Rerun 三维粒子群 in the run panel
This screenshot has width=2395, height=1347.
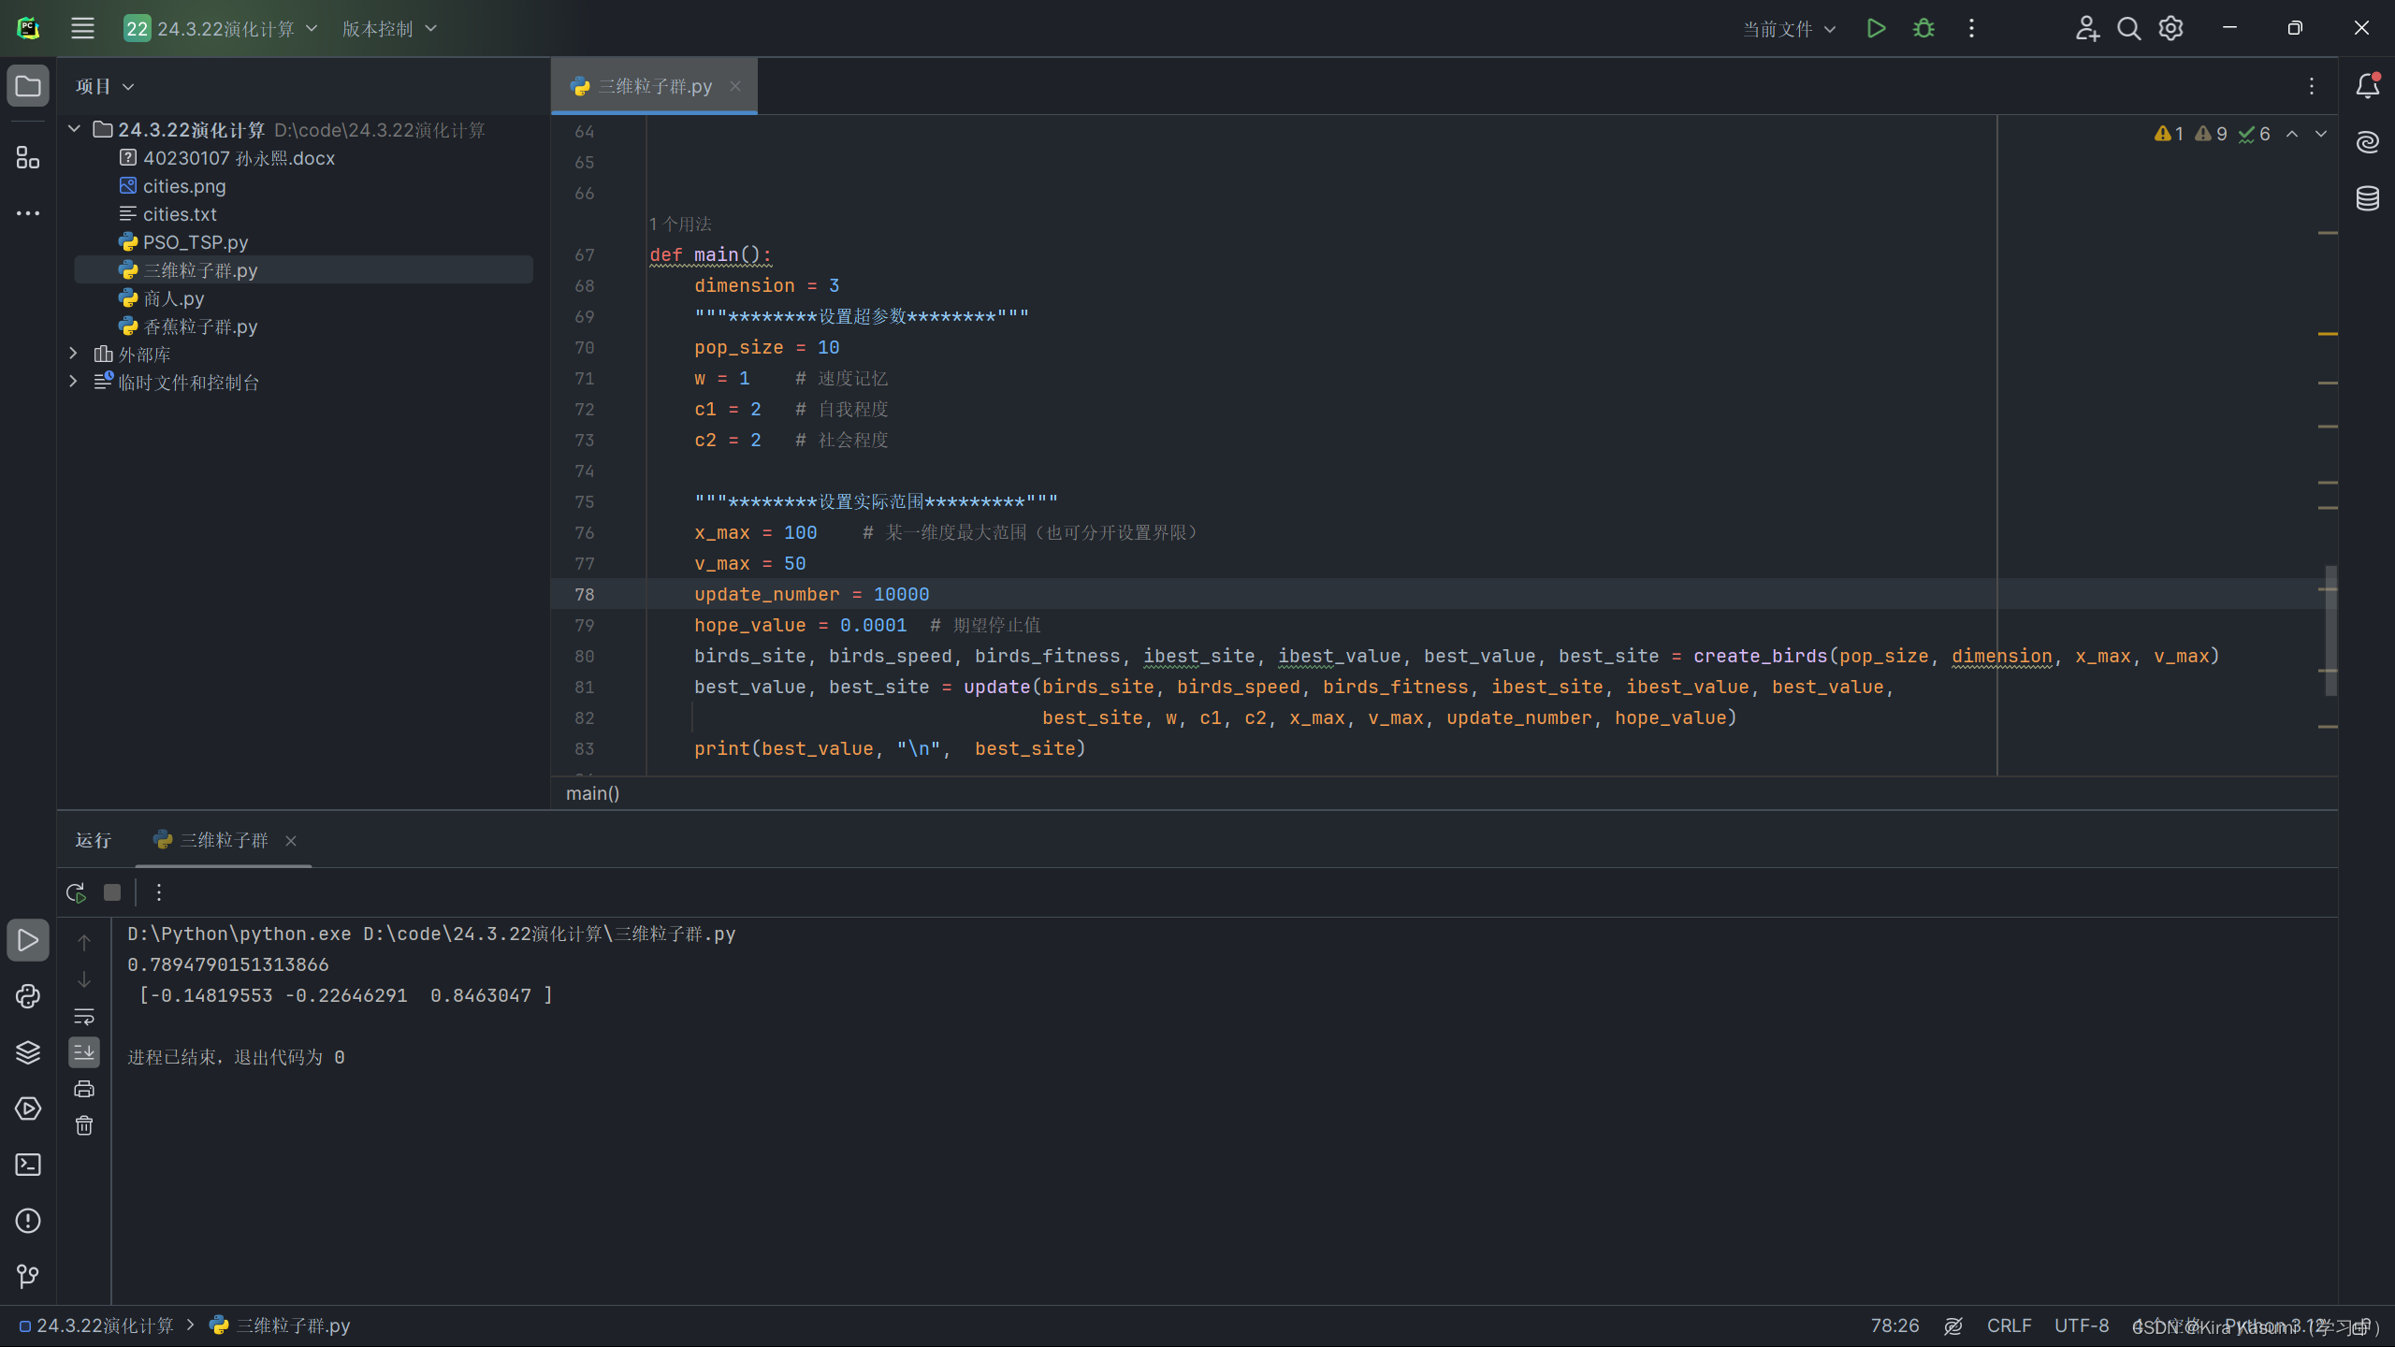pyautogui.click(x=77, y=892)
